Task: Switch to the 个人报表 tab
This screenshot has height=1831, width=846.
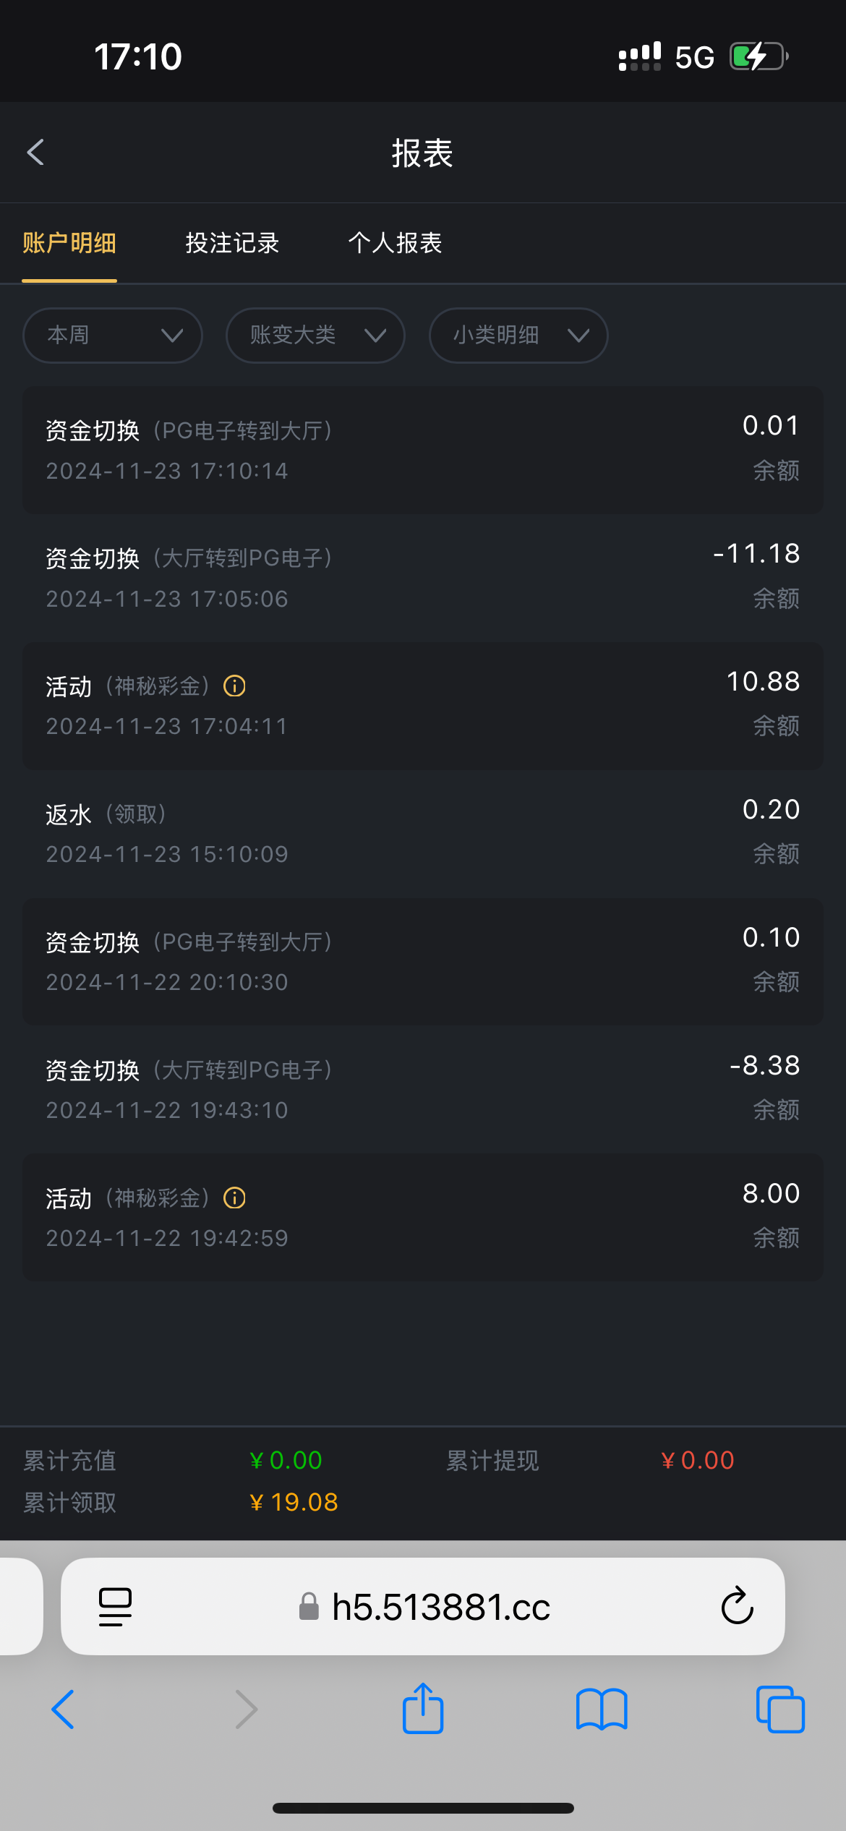Action: point(395,243)
